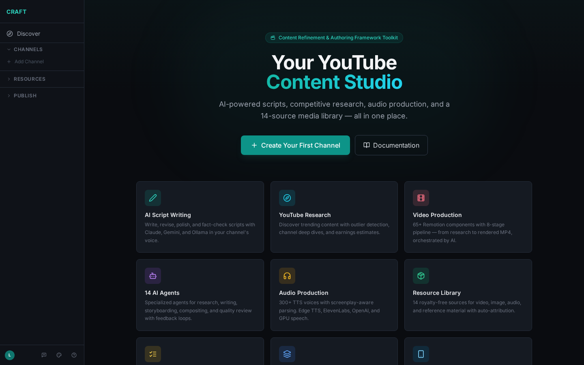Image resolution: width=584 pixels, height=365 pixels.
Task: Open Discover in the sidebar
Action: point(28,34)
